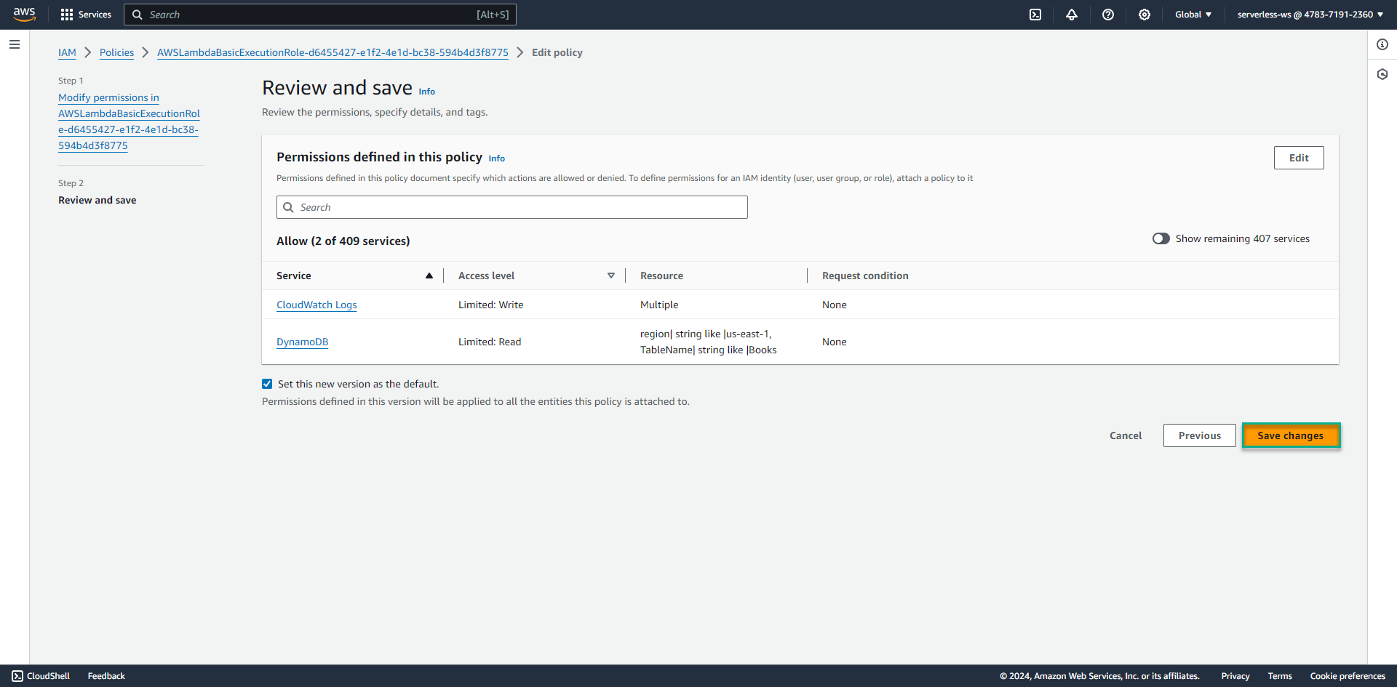Open the settings gear icon
This screenshot has width=1397, height=687.
[1145, 15]
